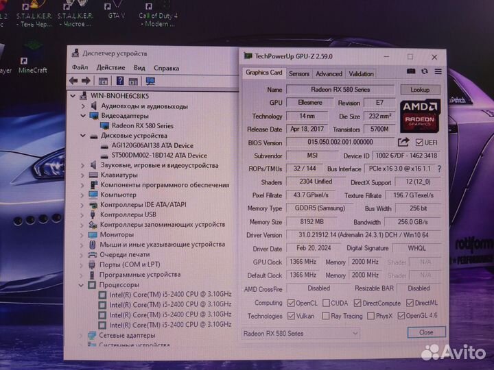Select the Клавиатуры keyboard icon

93,175
